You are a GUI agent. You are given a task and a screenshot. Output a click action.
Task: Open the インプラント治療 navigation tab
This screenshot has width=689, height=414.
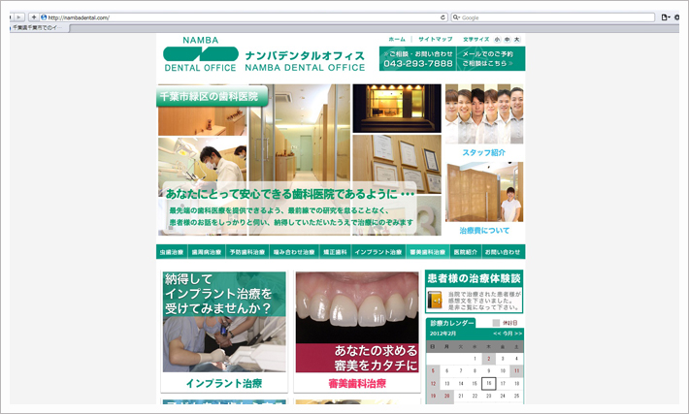[378, 252]
